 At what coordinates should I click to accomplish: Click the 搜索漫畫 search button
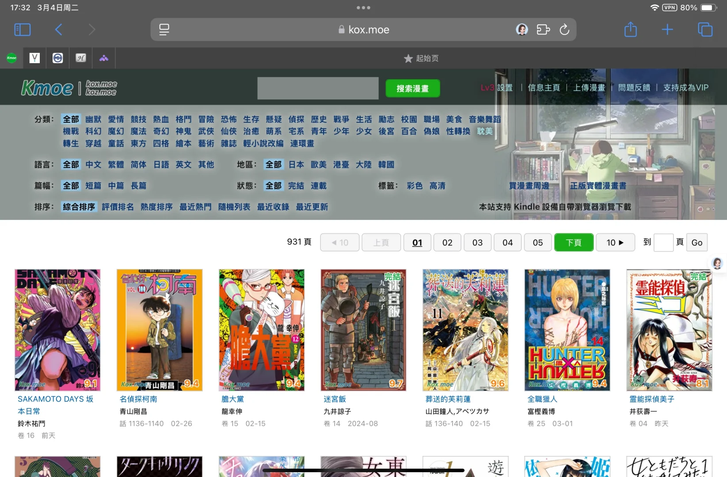[412, 88]
